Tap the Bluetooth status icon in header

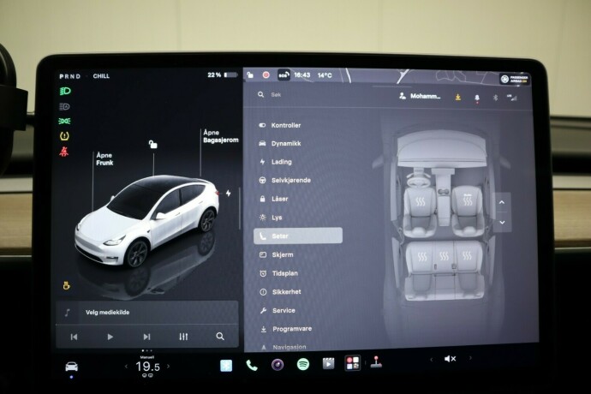tap(496, 98)
